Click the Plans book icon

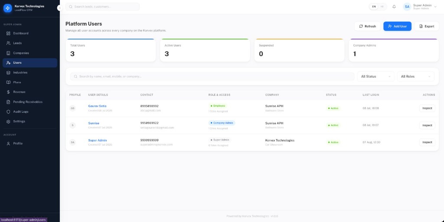tap(8, 82)
